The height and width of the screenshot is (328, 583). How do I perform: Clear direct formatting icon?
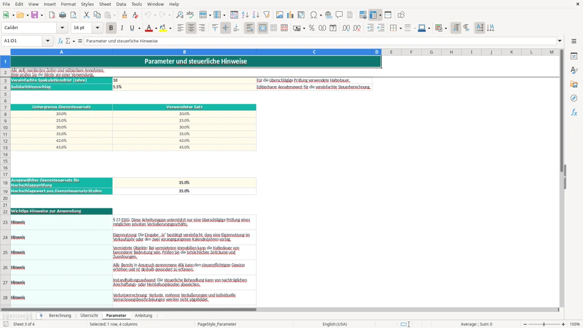136,15
